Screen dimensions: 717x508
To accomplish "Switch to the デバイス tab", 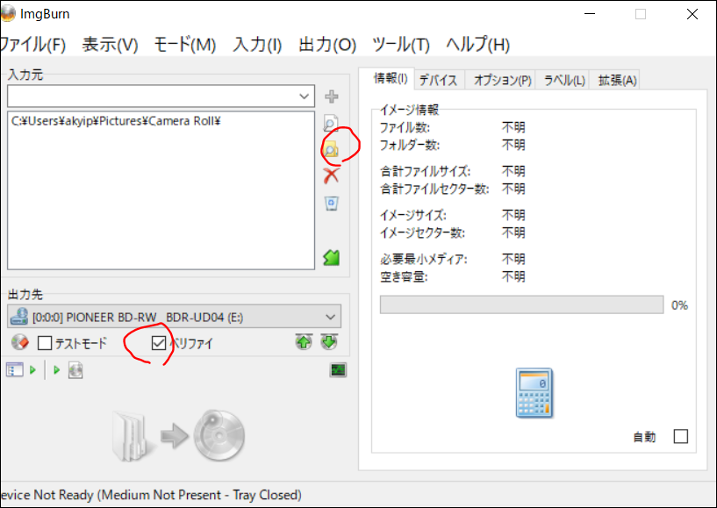I will click(x=437, y=79).
